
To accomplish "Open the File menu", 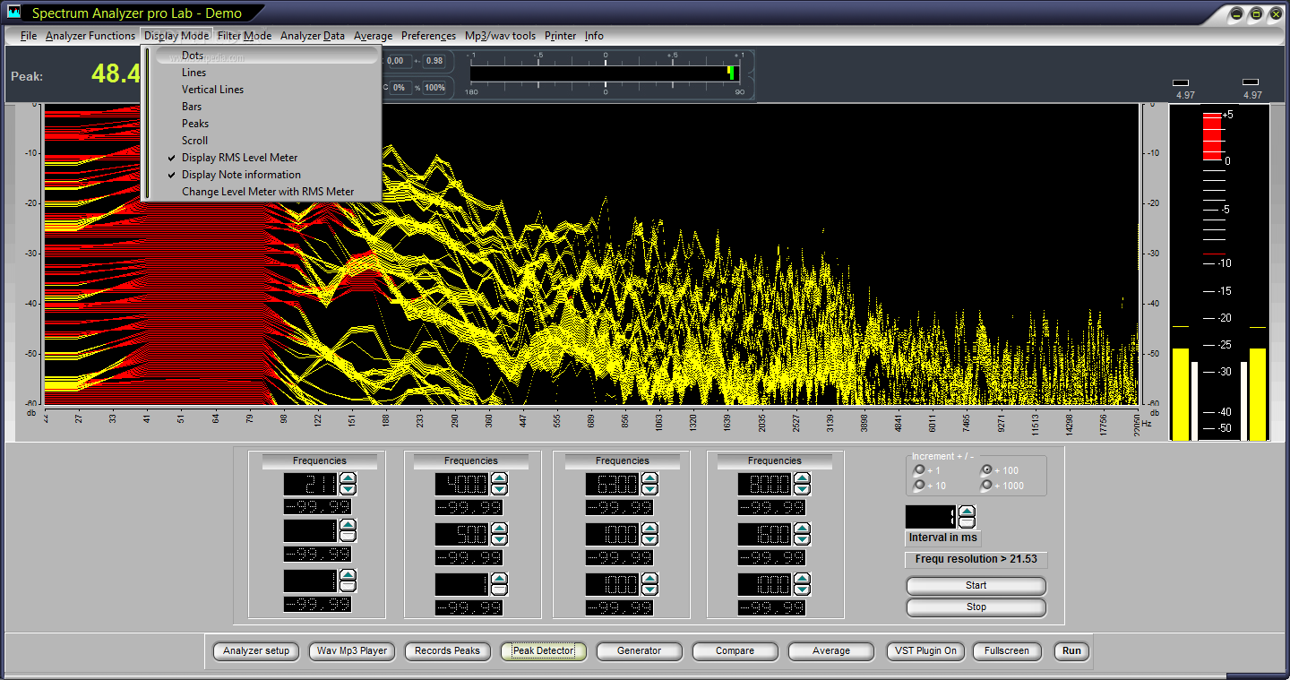I will click(29, 36).
